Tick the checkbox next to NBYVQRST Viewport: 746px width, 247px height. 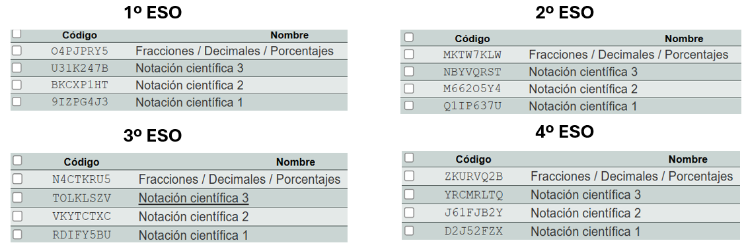click(409, 71)
